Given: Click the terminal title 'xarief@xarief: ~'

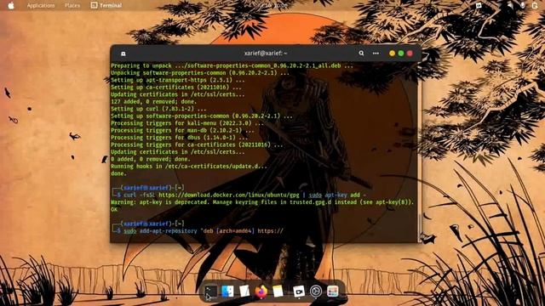Looking at the screenshot, I should (x=266, y=53).
